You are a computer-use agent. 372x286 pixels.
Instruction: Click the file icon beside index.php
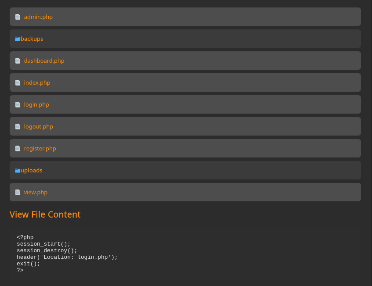pos(18,83)
